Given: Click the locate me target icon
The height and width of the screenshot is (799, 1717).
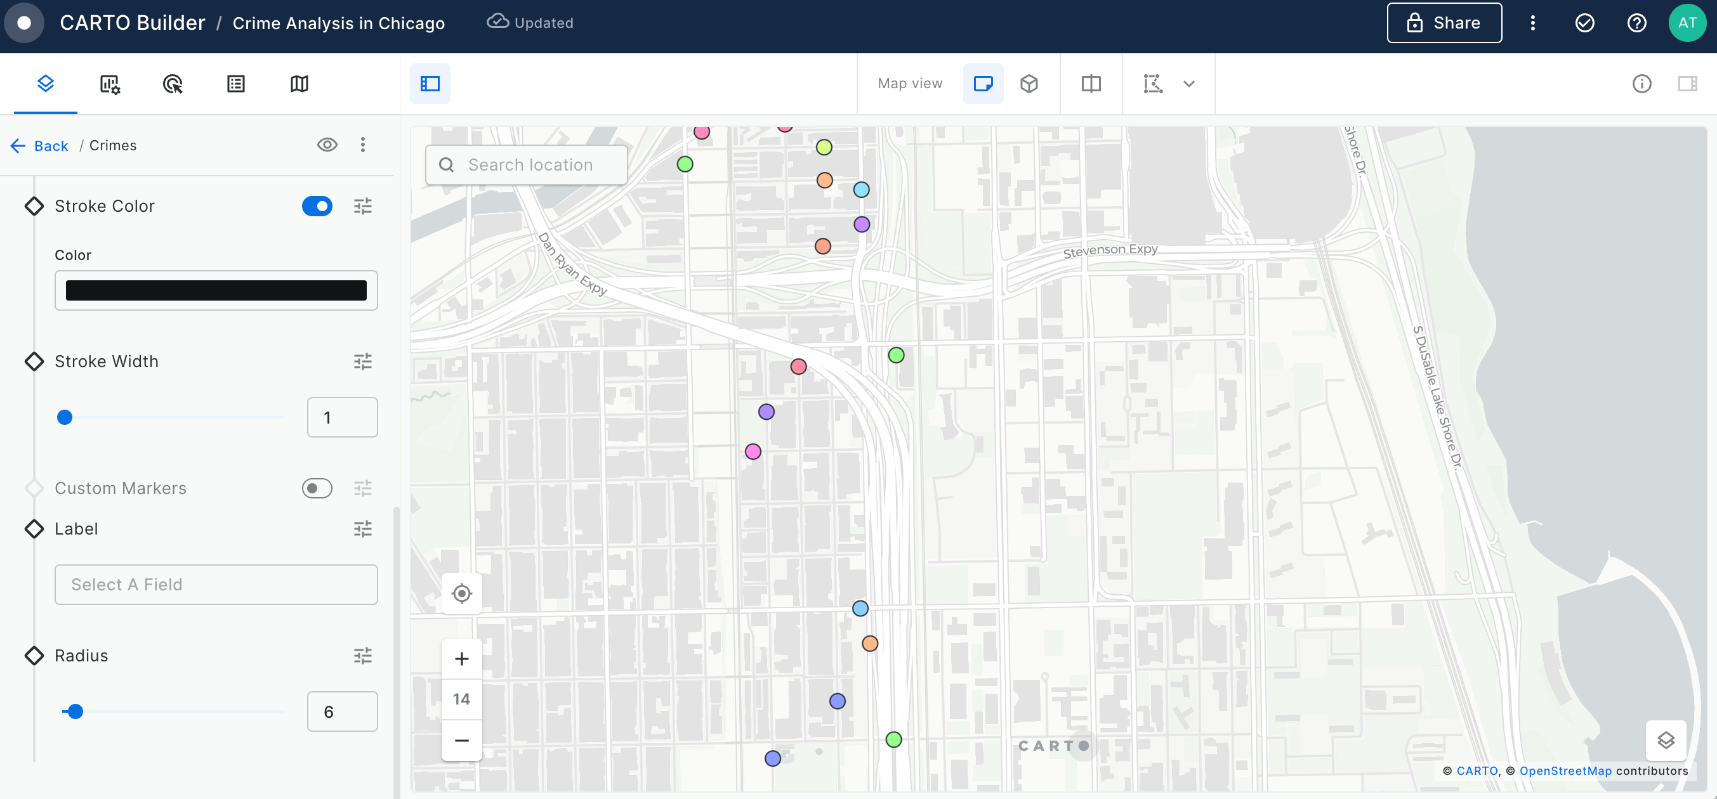Looking at the screenshot, I should pos(462,593).
